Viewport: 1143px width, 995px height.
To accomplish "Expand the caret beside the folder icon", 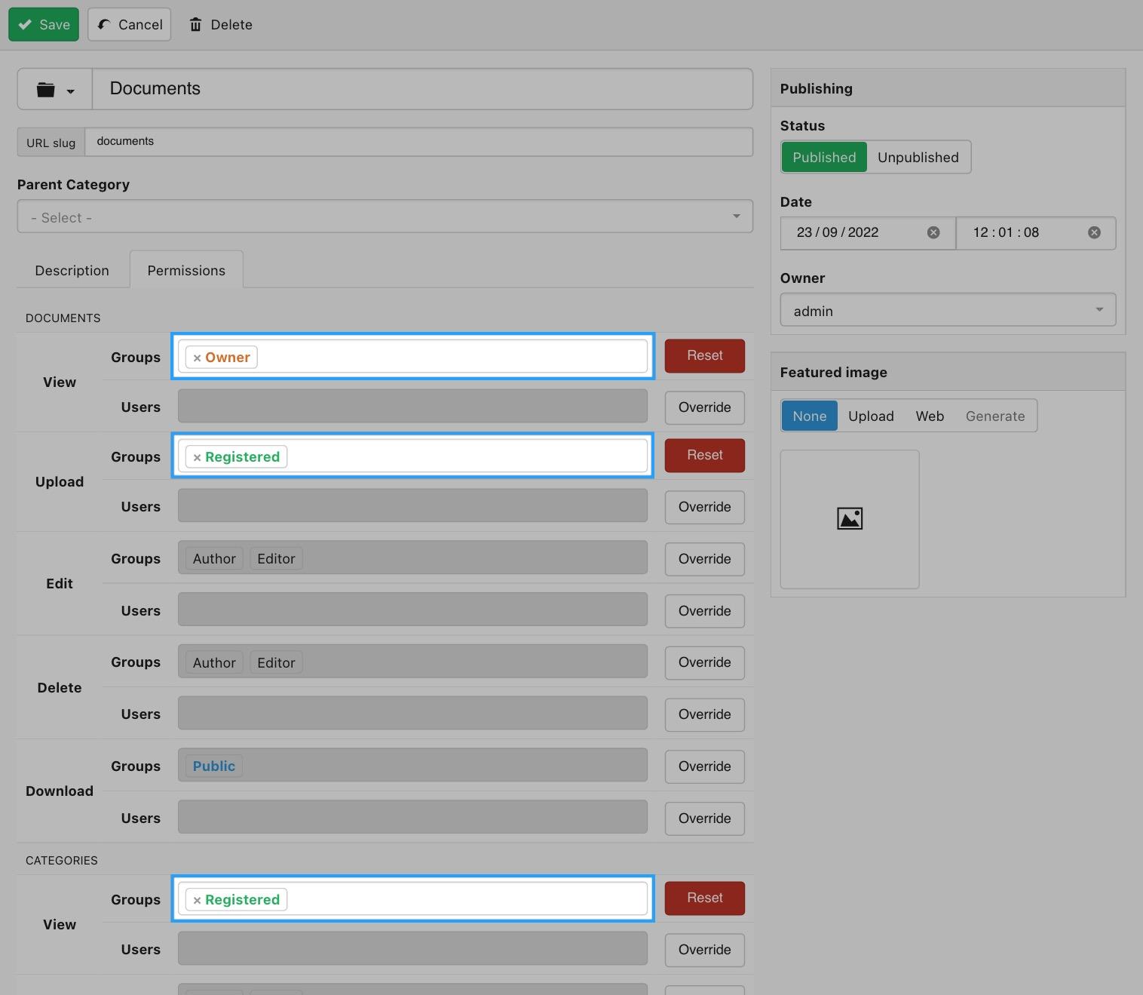I will [x=71, y=91].
